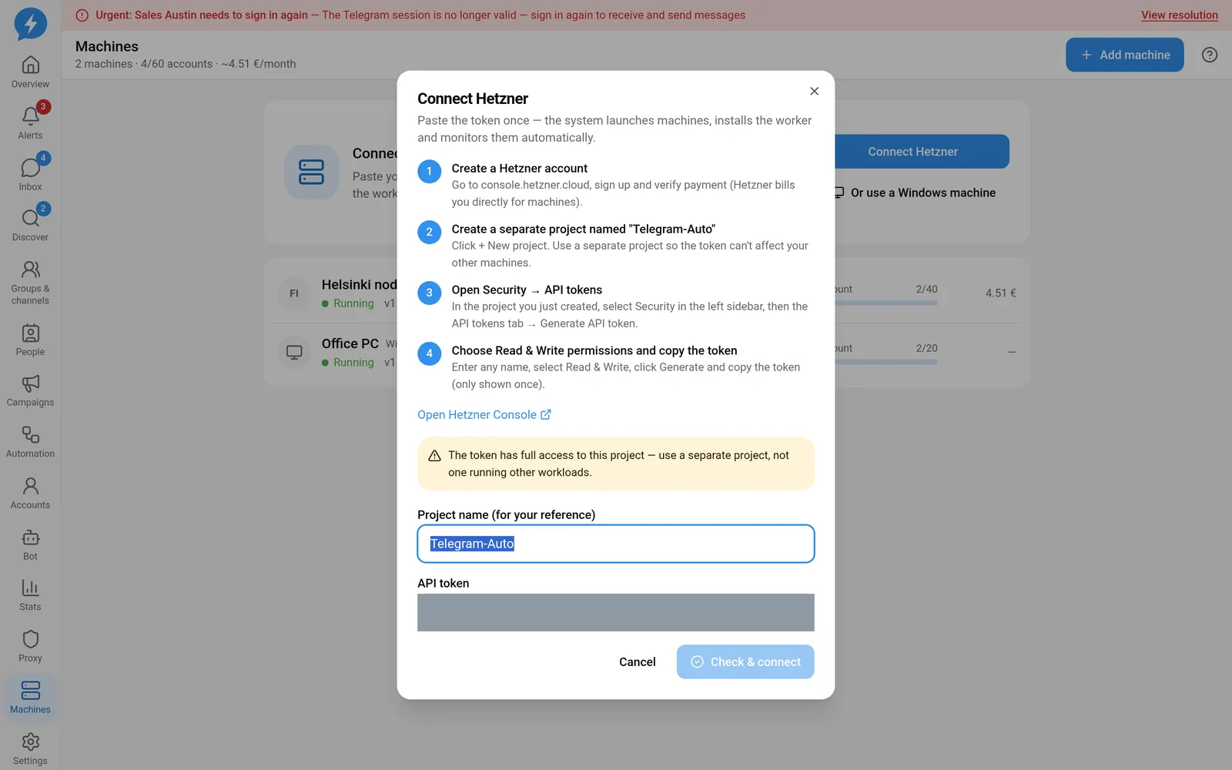Select the Office PC machine row
This screenshot has height=770, width=1232.
coord(647,353)
